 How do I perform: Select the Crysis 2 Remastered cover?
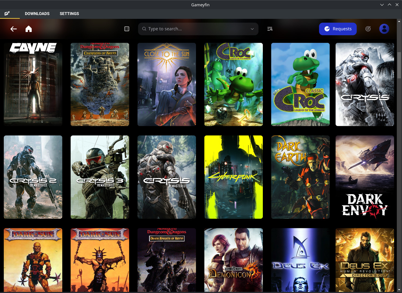point(33,177)
